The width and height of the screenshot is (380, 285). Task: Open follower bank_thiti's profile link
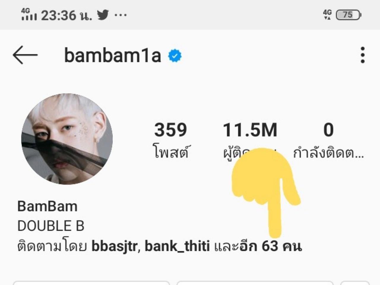coord(177,246)
